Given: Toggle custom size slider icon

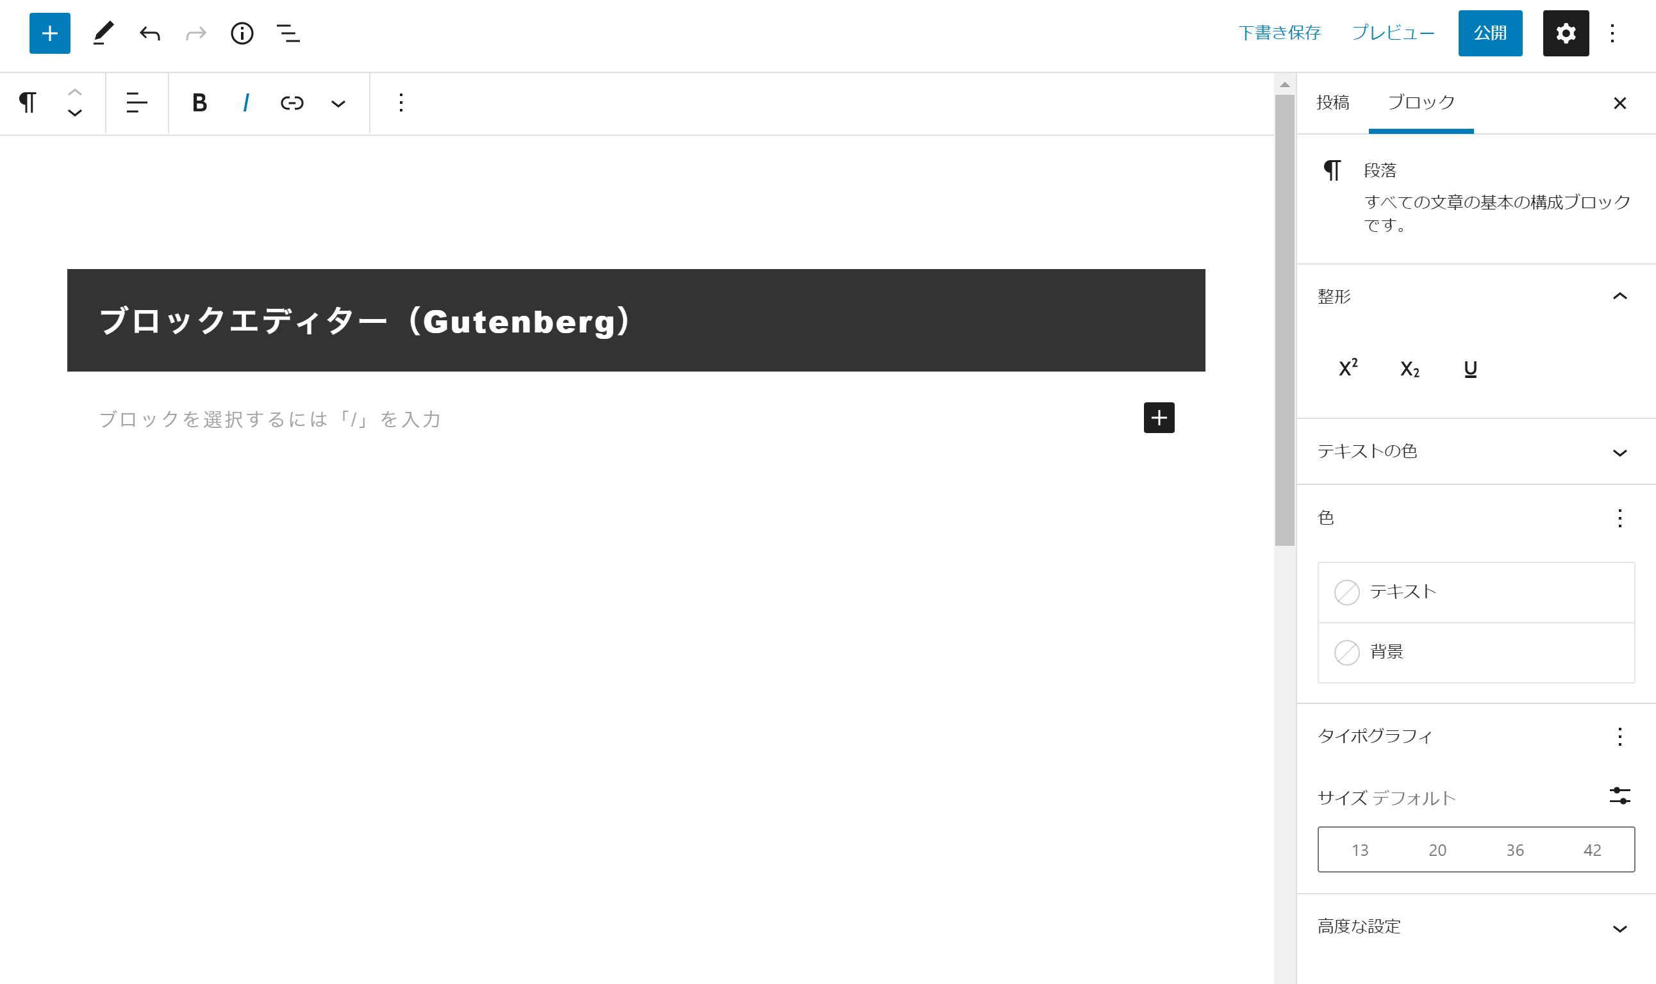Looking at the screenshot, I should click(x=1619, y=796).
